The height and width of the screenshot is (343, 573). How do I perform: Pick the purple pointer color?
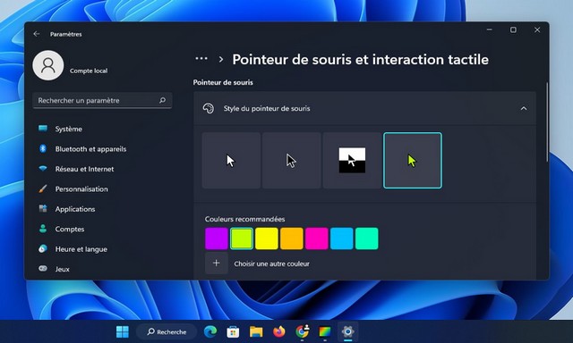click(217, 238)
